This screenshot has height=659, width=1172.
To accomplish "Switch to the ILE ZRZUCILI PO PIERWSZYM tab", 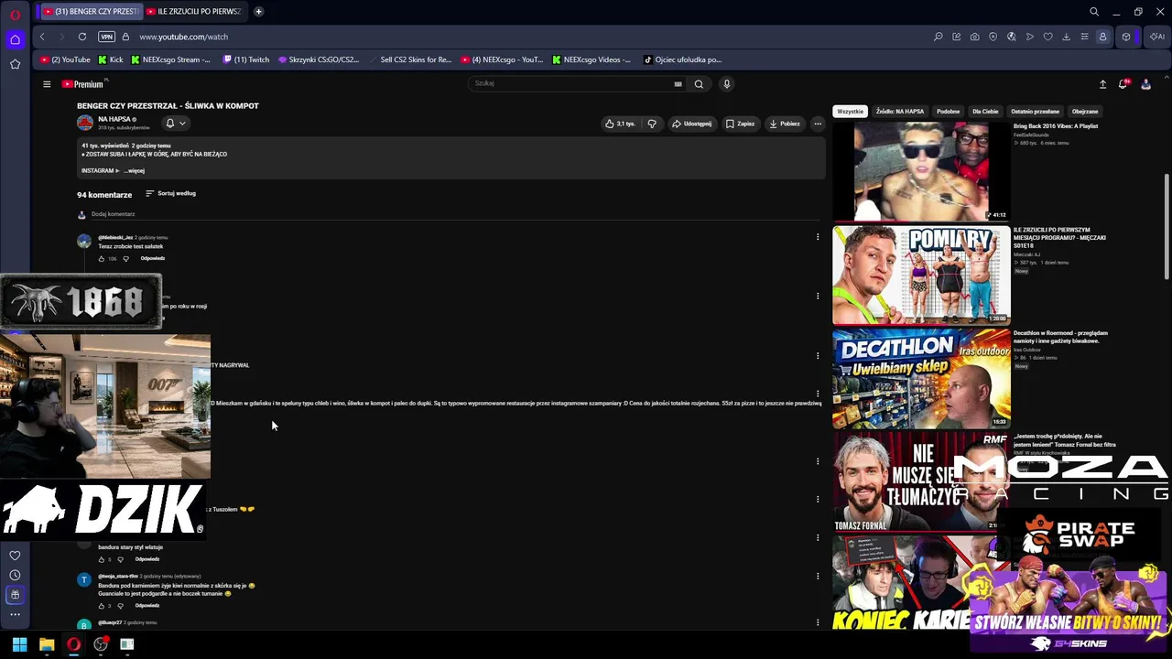I will tap(194, 11).
